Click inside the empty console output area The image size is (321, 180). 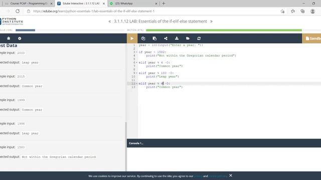click(x=224, y=159)
